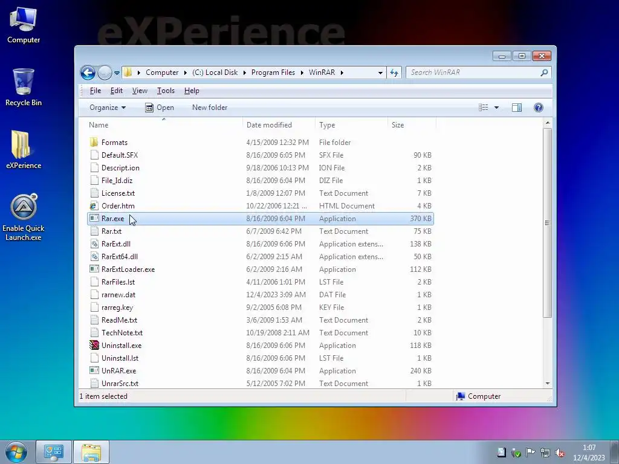This screenshot has width=619, height=464.
Task: Select ReadMe.txt file name
Action: [119, 320]
